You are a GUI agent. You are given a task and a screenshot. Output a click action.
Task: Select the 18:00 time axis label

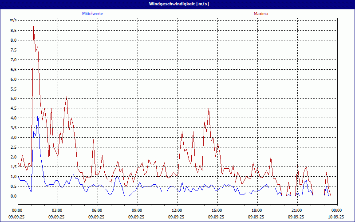pos(256,210)
